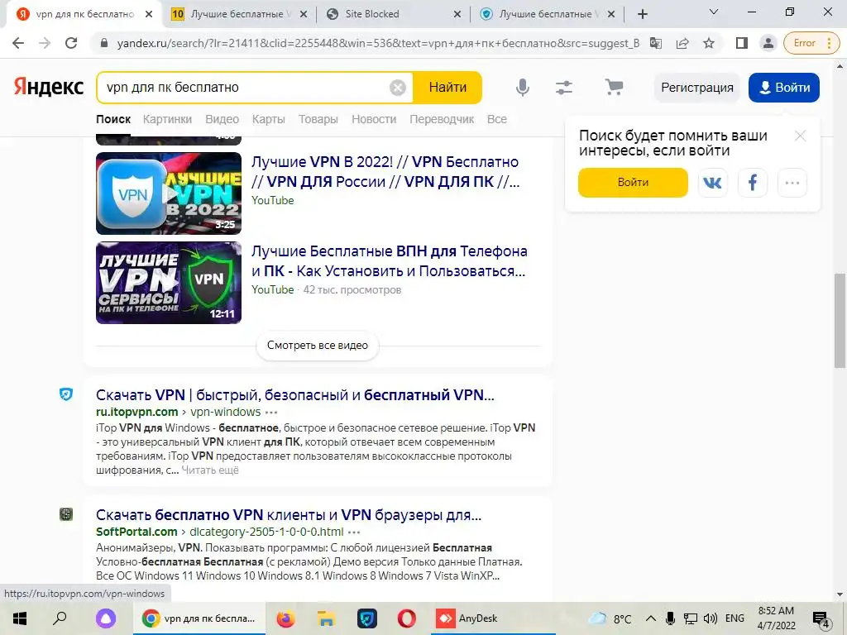Switch to the last tab with shield favicon
Viewport: 847px width, 635px height.
click(548, 14)
